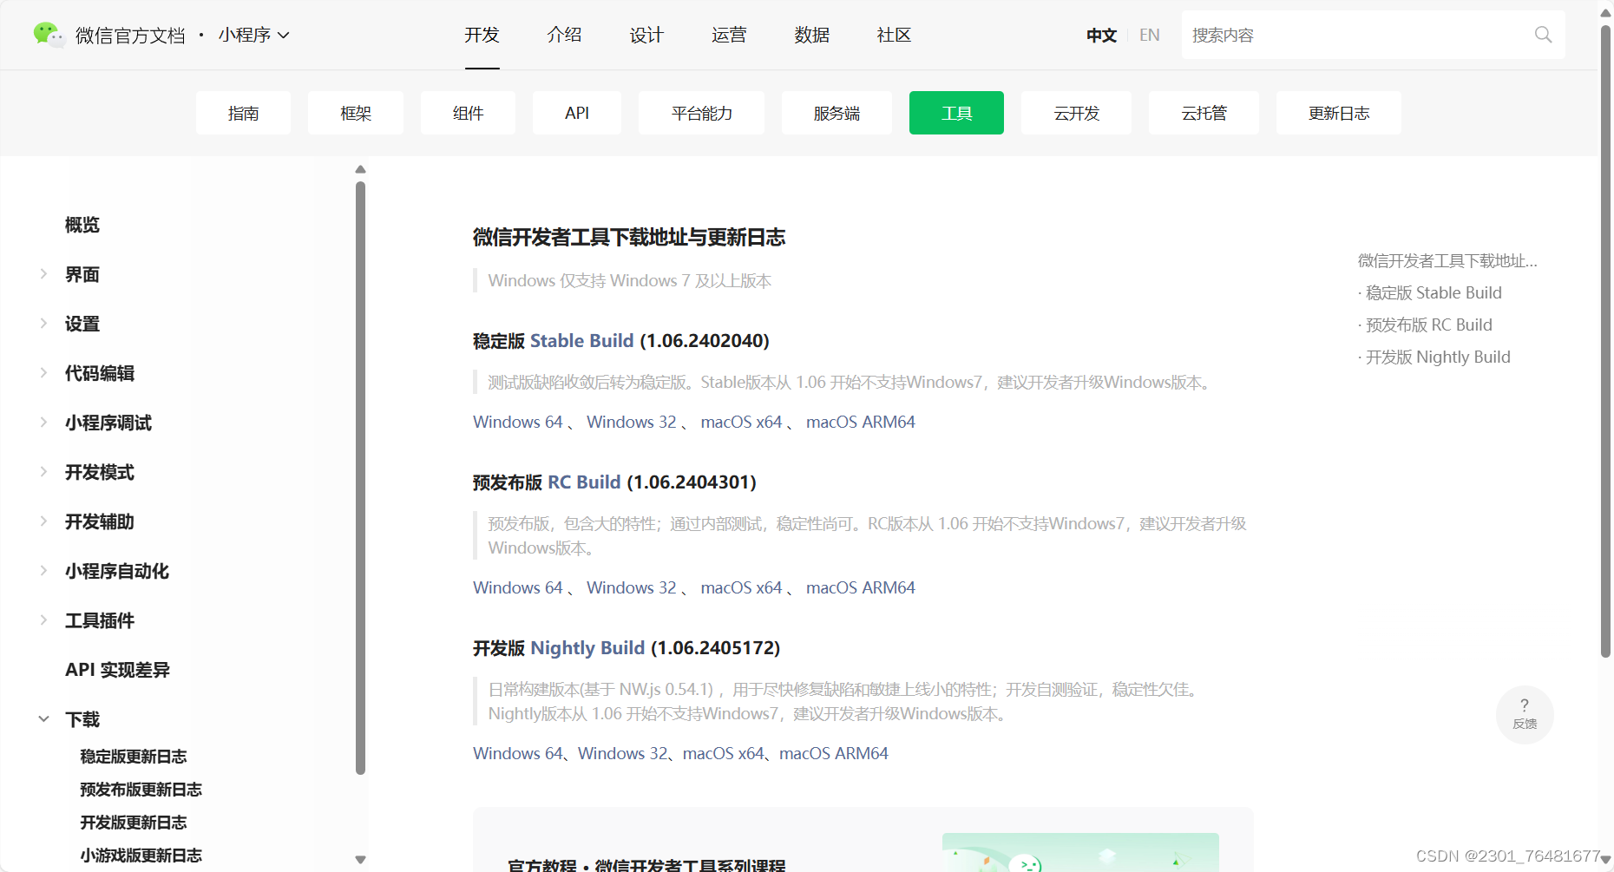Click the page scrollbar up arrow

(x=1605, y=13)
